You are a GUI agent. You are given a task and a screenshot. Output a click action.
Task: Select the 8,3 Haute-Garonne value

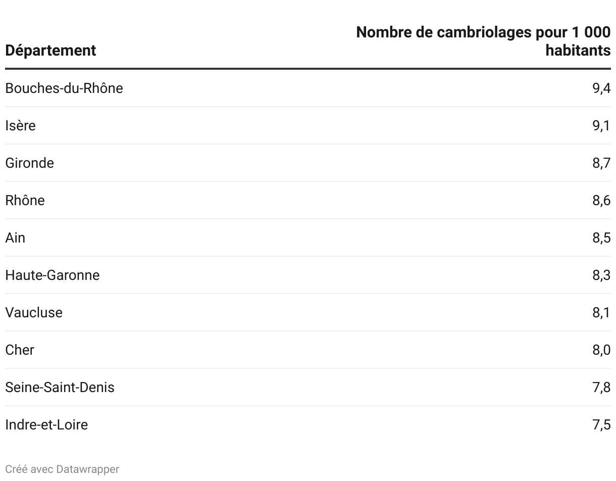601,275
